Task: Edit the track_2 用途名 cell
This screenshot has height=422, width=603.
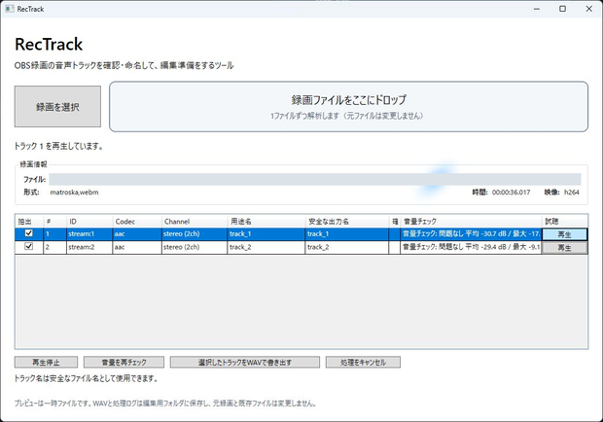Action: point(266,247)
